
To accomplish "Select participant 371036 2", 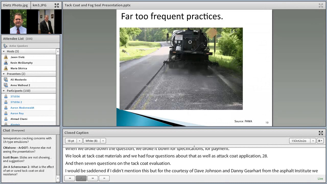I will coord(16,102).
